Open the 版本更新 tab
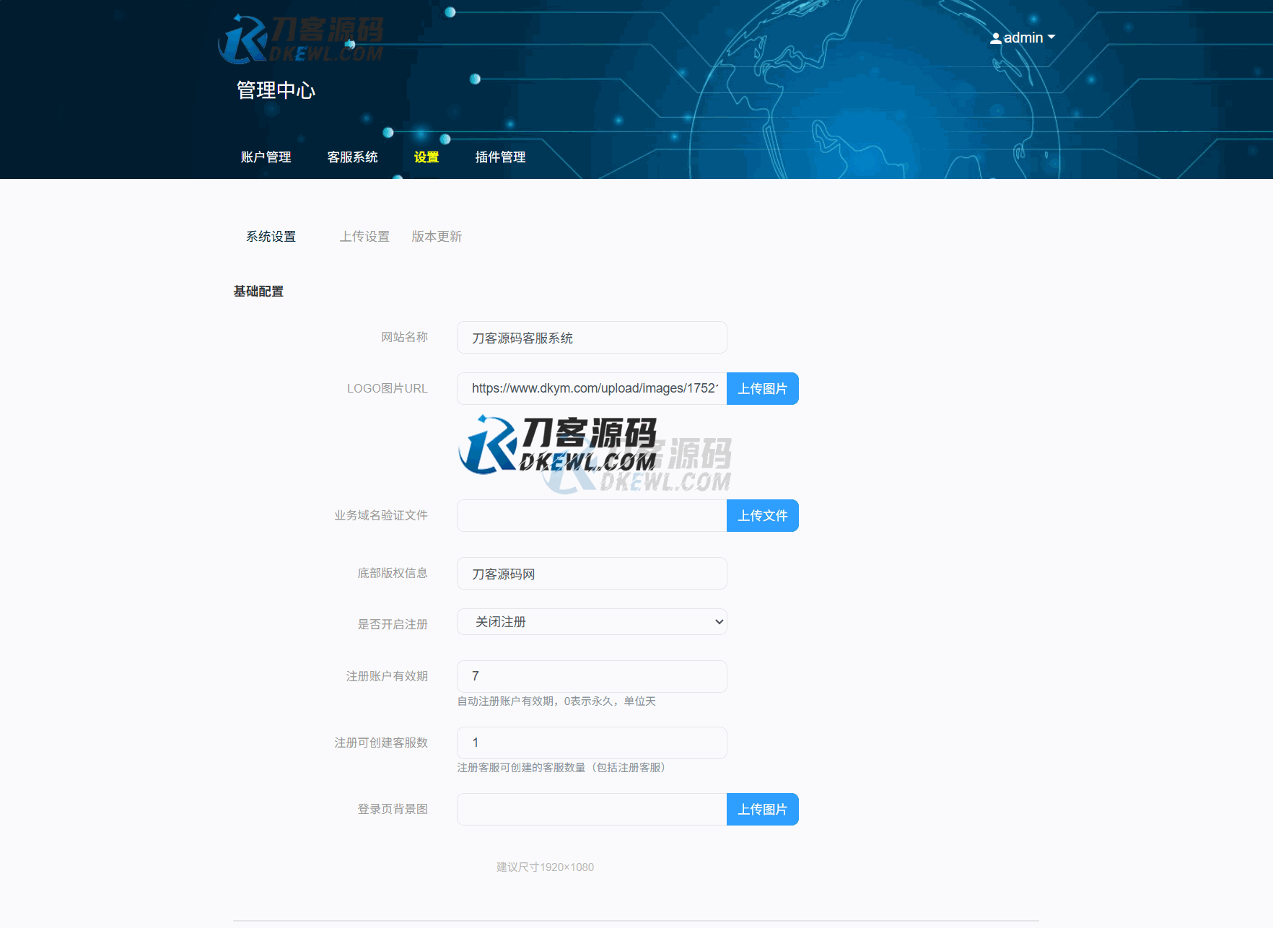 437,237
